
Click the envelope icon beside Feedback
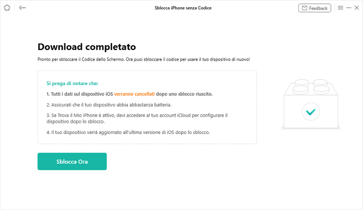[x=304, y=8]
